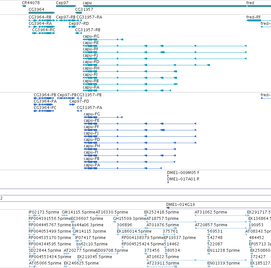Image resolution: width=271 pixels, height=268 pixels.
Task: Click EST AT20857.5prime
Action: click(221, 228)
